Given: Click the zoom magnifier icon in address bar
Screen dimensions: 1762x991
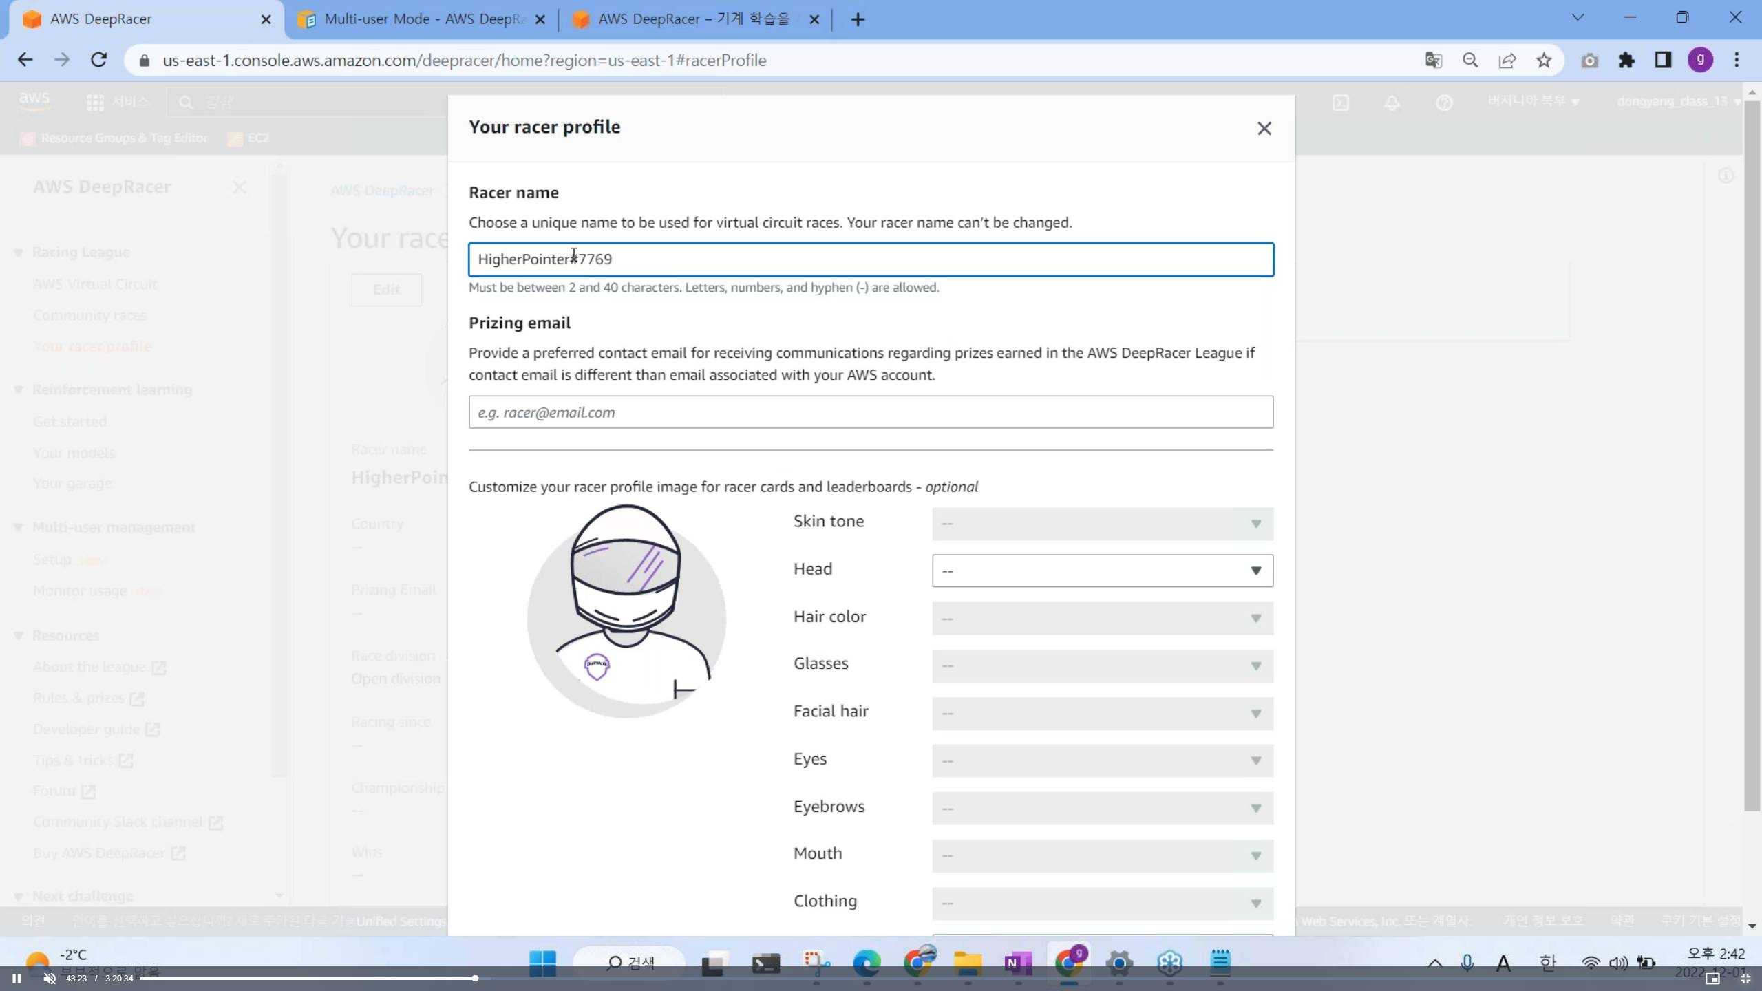Looking at the screenshot, I should (1470, 61).
